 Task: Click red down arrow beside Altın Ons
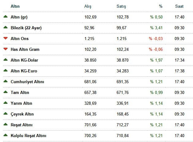(5, 39)
